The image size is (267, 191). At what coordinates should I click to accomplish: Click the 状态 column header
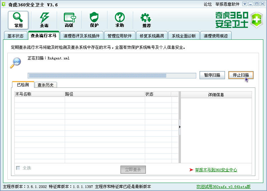[158, 94]
